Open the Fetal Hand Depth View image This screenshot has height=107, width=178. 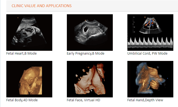150,79
